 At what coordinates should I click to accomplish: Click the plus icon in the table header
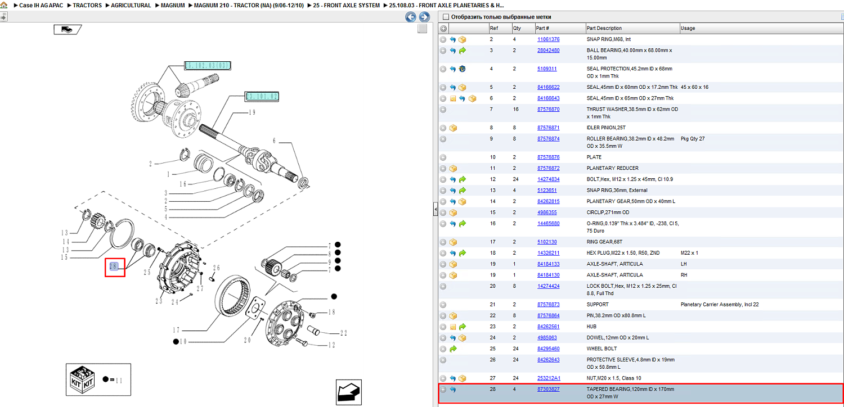[443, 28]
